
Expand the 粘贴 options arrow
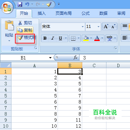(x=9, y=41)
